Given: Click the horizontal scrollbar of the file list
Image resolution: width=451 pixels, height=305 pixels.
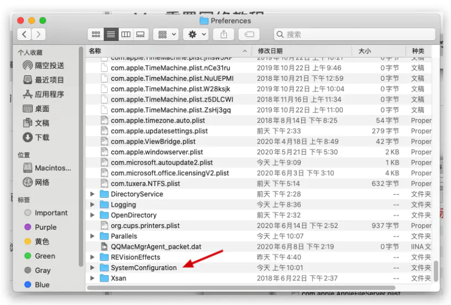Looking at the screenshot, I should tap(241, 288).
